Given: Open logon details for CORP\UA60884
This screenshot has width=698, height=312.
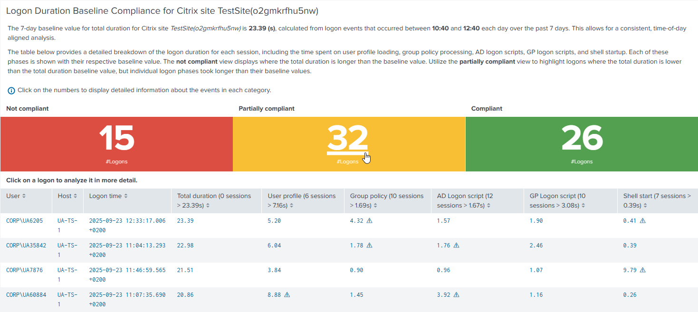Looking at the screenshot, I should tap(26, 295).
